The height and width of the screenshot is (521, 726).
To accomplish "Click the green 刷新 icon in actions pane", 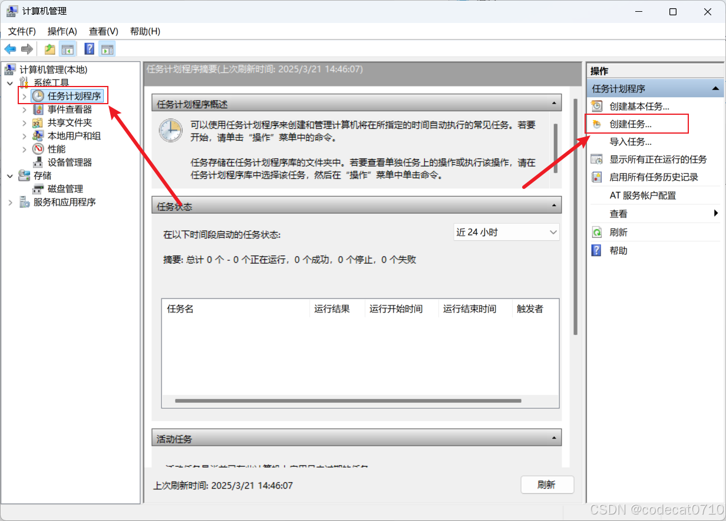I will click(597, 233).
